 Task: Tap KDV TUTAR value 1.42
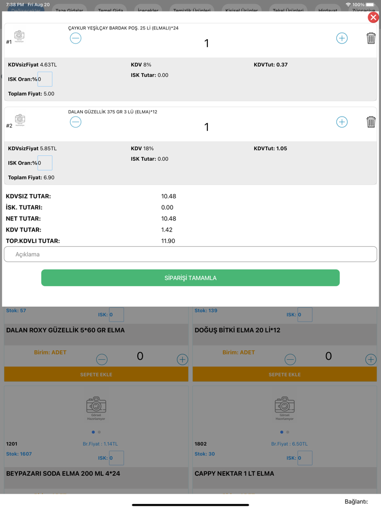click(x=167, y=229)
